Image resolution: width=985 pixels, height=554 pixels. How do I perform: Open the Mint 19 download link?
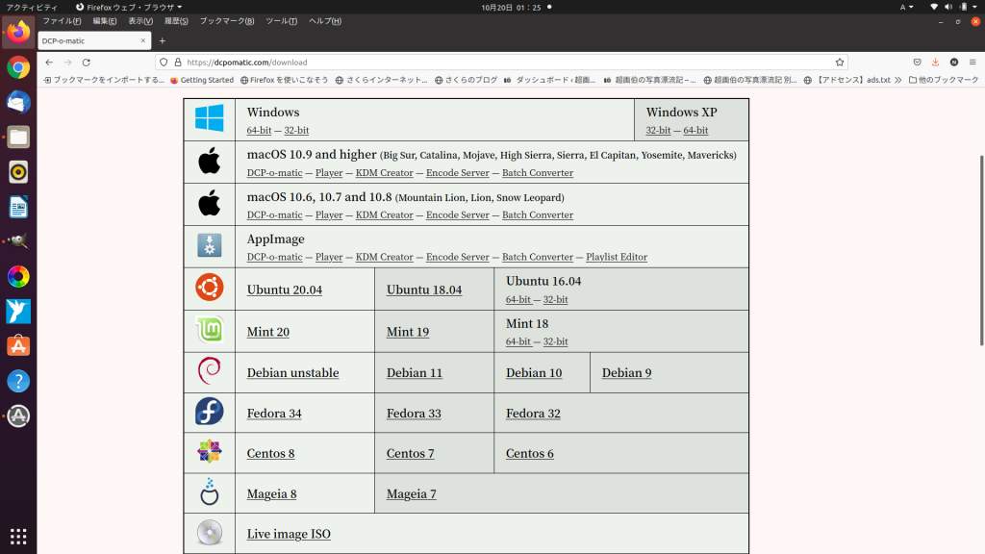point(408,332)
